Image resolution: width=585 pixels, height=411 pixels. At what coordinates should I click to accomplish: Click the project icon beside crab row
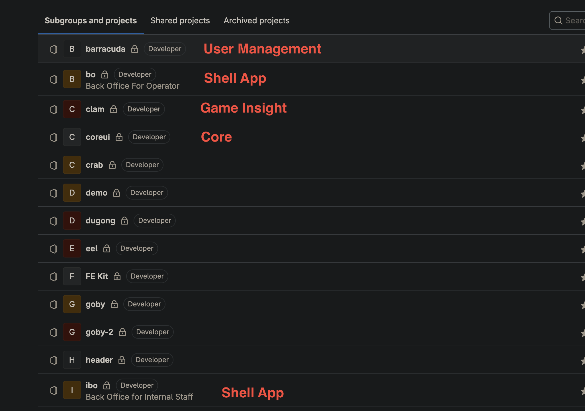tap(54, 165)
